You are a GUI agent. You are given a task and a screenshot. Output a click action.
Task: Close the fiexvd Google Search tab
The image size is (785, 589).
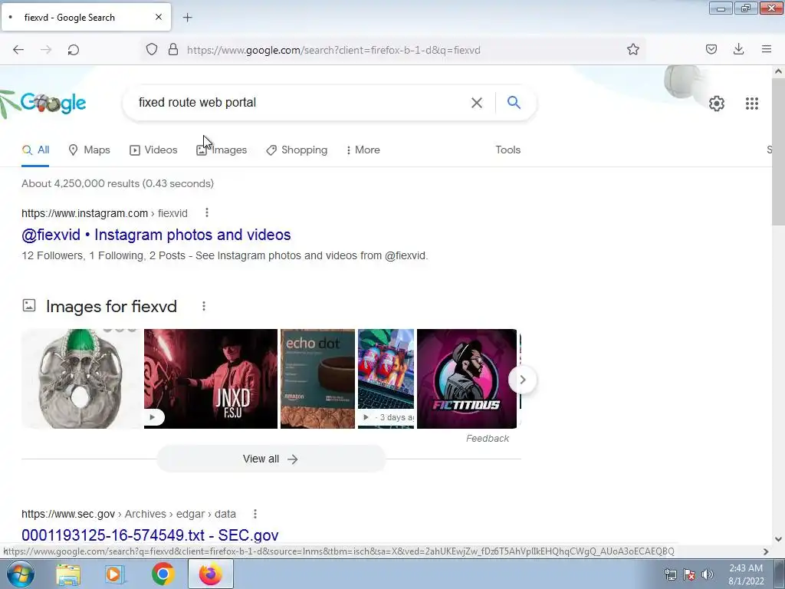click(159, 17)
